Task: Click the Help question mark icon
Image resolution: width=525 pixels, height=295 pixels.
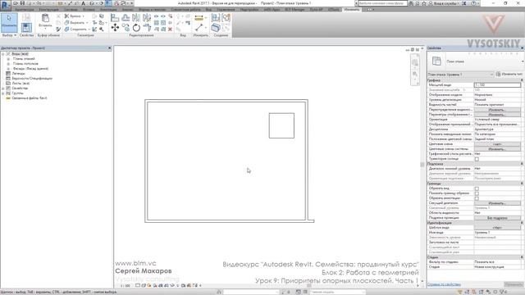Action: coord(473,3)
